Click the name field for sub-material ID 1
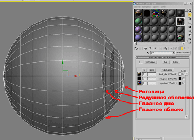Image resolution: width=194 pixels, height=140 pixels. [152, 74]
